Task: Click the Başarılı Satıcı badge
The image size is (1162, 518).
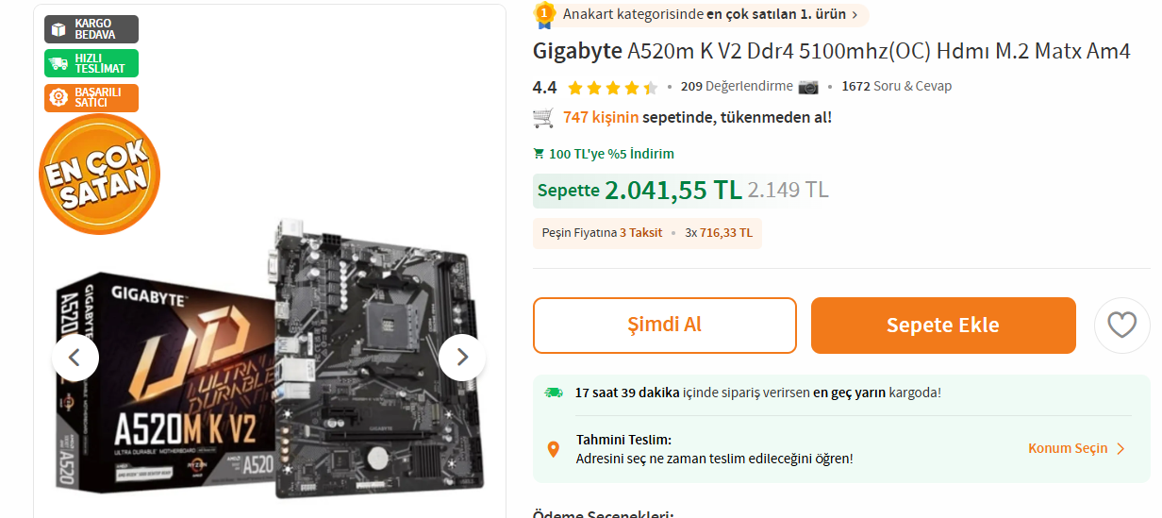Action: pos(91,98)
